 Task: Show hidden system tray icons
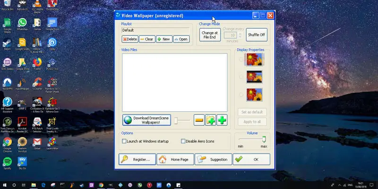pos(340,185)
